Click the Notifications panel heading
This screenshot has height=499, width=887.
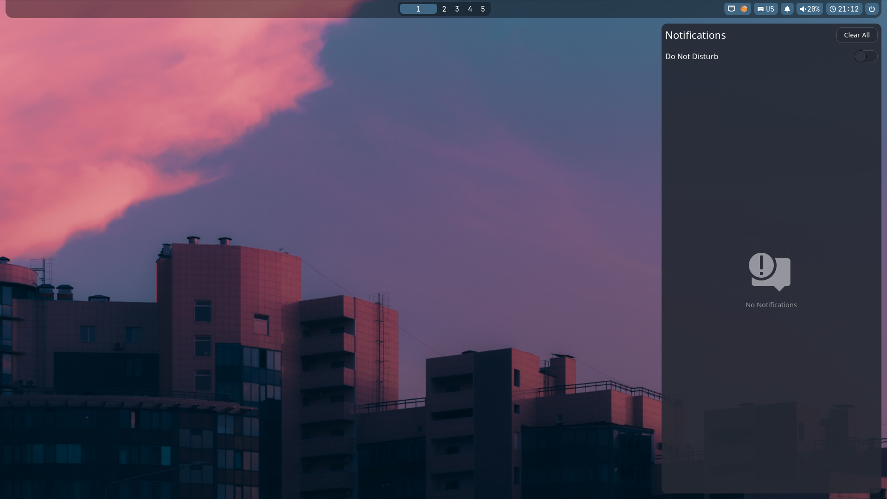click(x=695, y=35)
